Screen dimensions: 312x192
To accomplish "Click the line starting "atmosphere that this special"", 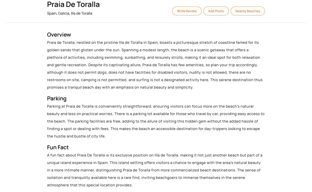I will [90, 185].
